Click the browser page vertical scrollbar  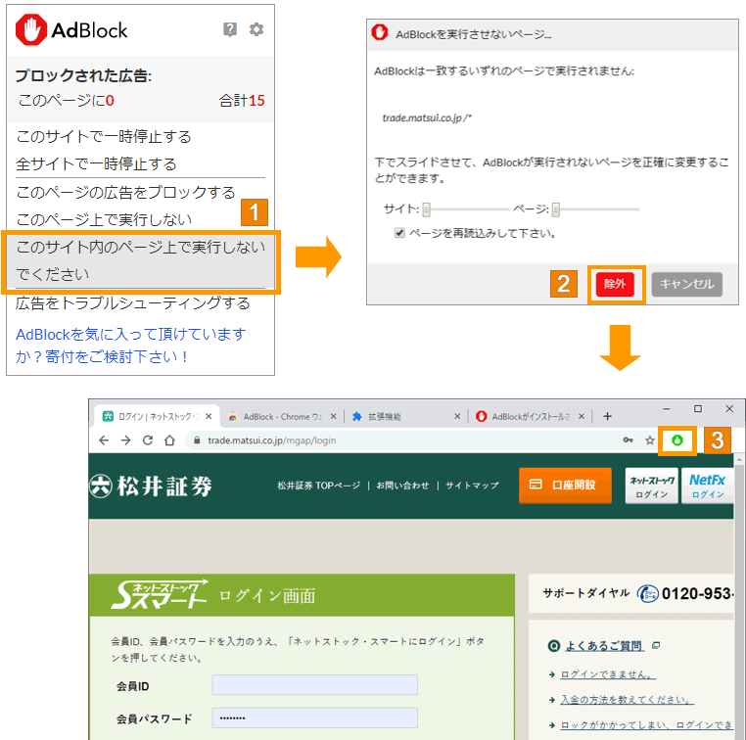point(739,597)
